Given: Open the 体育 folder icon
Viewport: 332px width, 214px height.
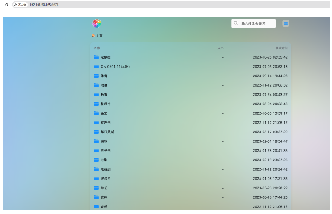Looking at the screenshot, I should coord(96,76).
